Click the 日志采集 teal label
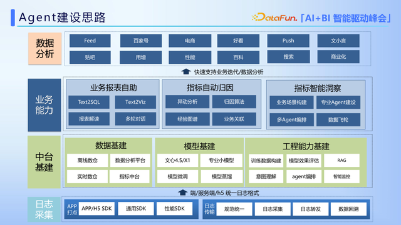 [x=44, y=209]
